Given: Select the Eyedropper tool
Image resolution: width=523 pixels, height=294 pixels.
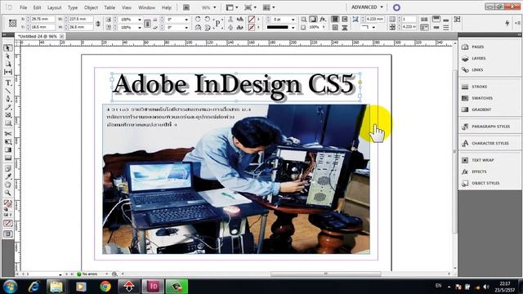Looking at the screenshot, I should (8, 176).
